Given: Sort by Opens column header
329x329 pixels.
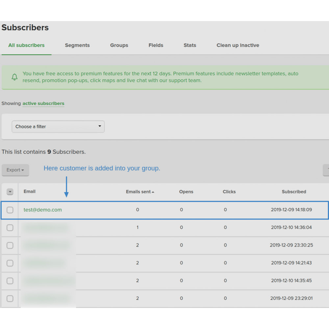Looking at the screenshot, I should click(186, 192).
